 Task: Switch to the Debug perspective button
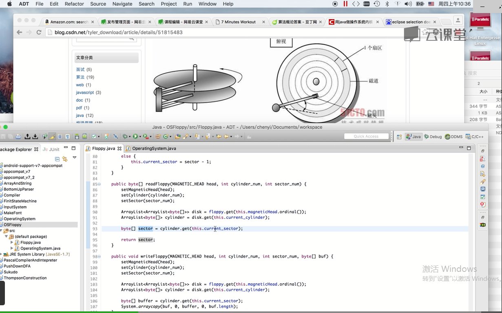coord(433,137)
